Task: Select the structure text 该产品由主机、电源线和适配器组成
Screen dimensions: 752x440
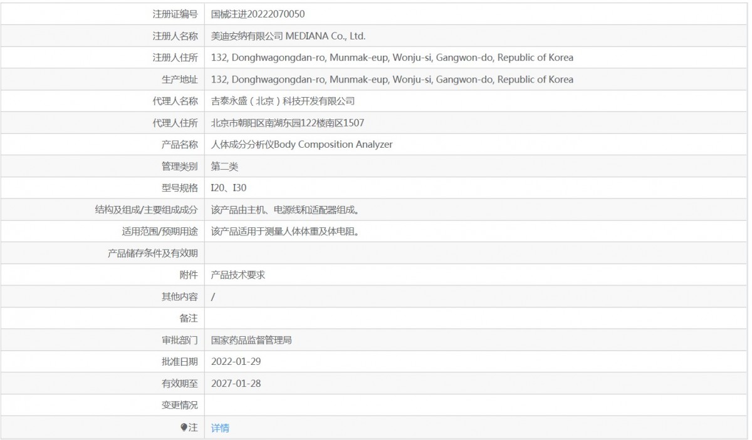Action: click(285, 210)
